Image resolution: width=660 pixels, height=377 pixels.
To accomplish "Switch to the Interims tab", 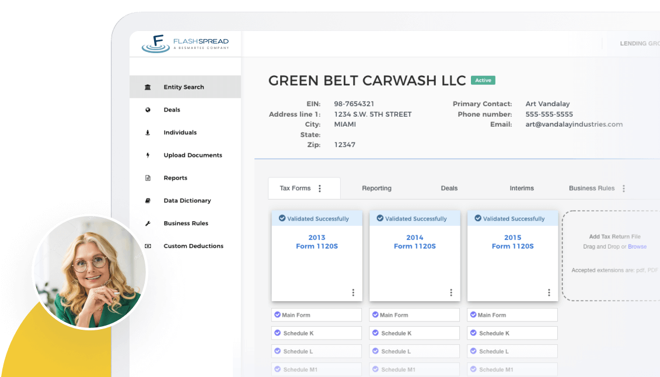I will [x=522, y=188].
